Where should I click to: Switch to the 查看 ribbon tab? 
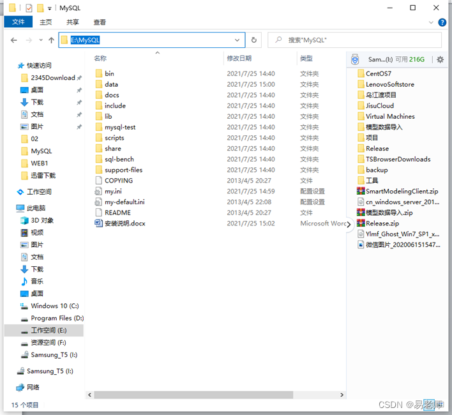(x=100, y=22)
